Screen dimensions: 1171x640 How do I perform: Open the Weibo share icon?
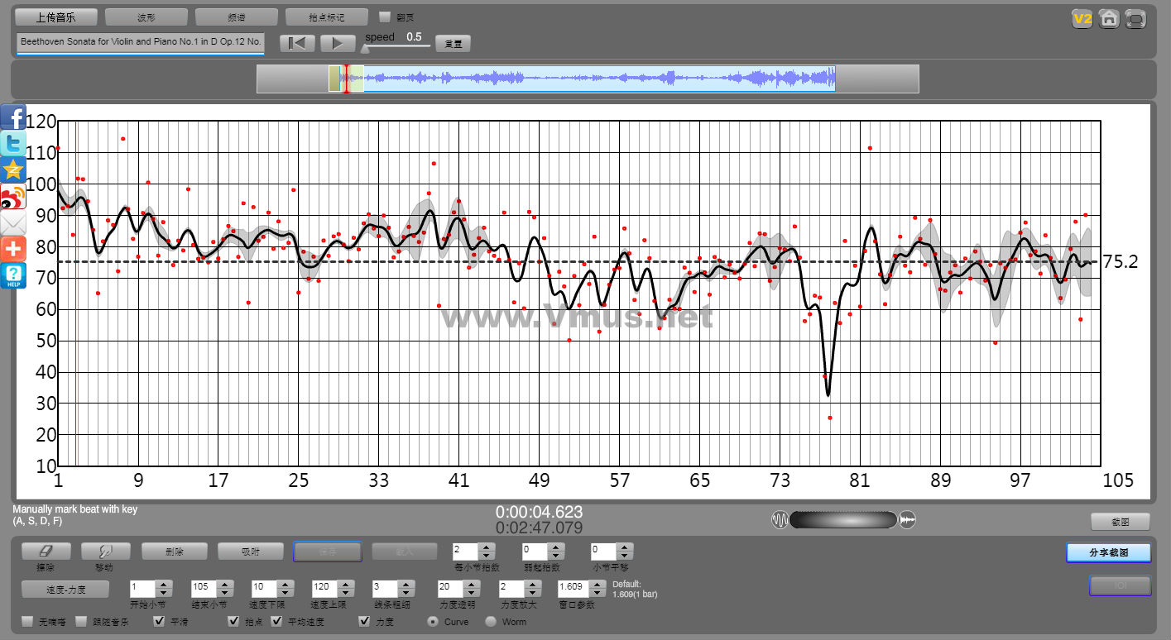click(x=14, y=197)
